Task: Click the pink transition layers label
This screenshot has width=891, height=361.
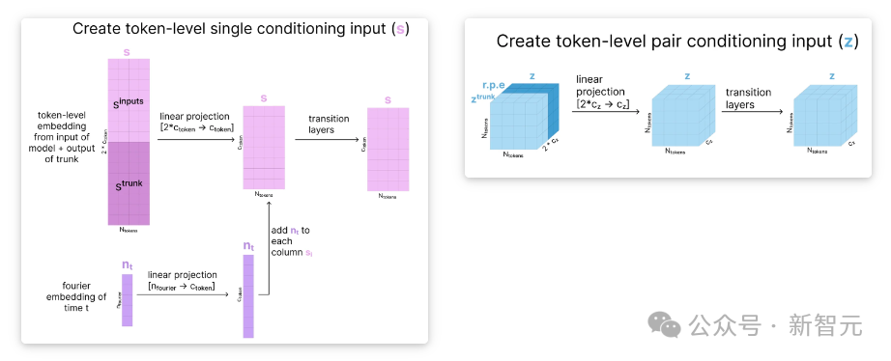Action: click(x=329, y=124)
